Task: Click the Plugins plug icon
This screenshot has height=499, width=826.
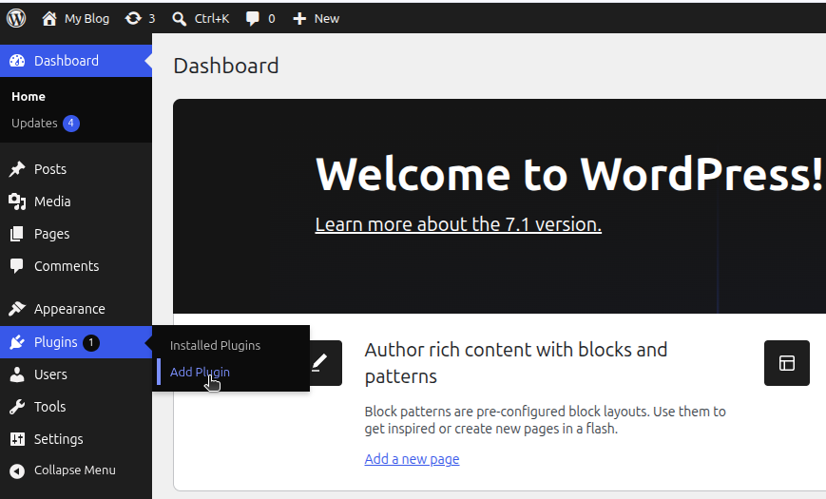Action: (x=17, y=342)
